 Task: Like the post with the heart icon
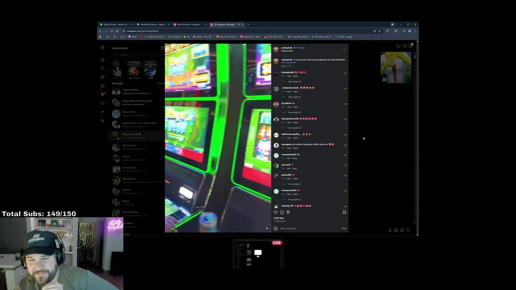pyautogui.click(x=276, y=212)
